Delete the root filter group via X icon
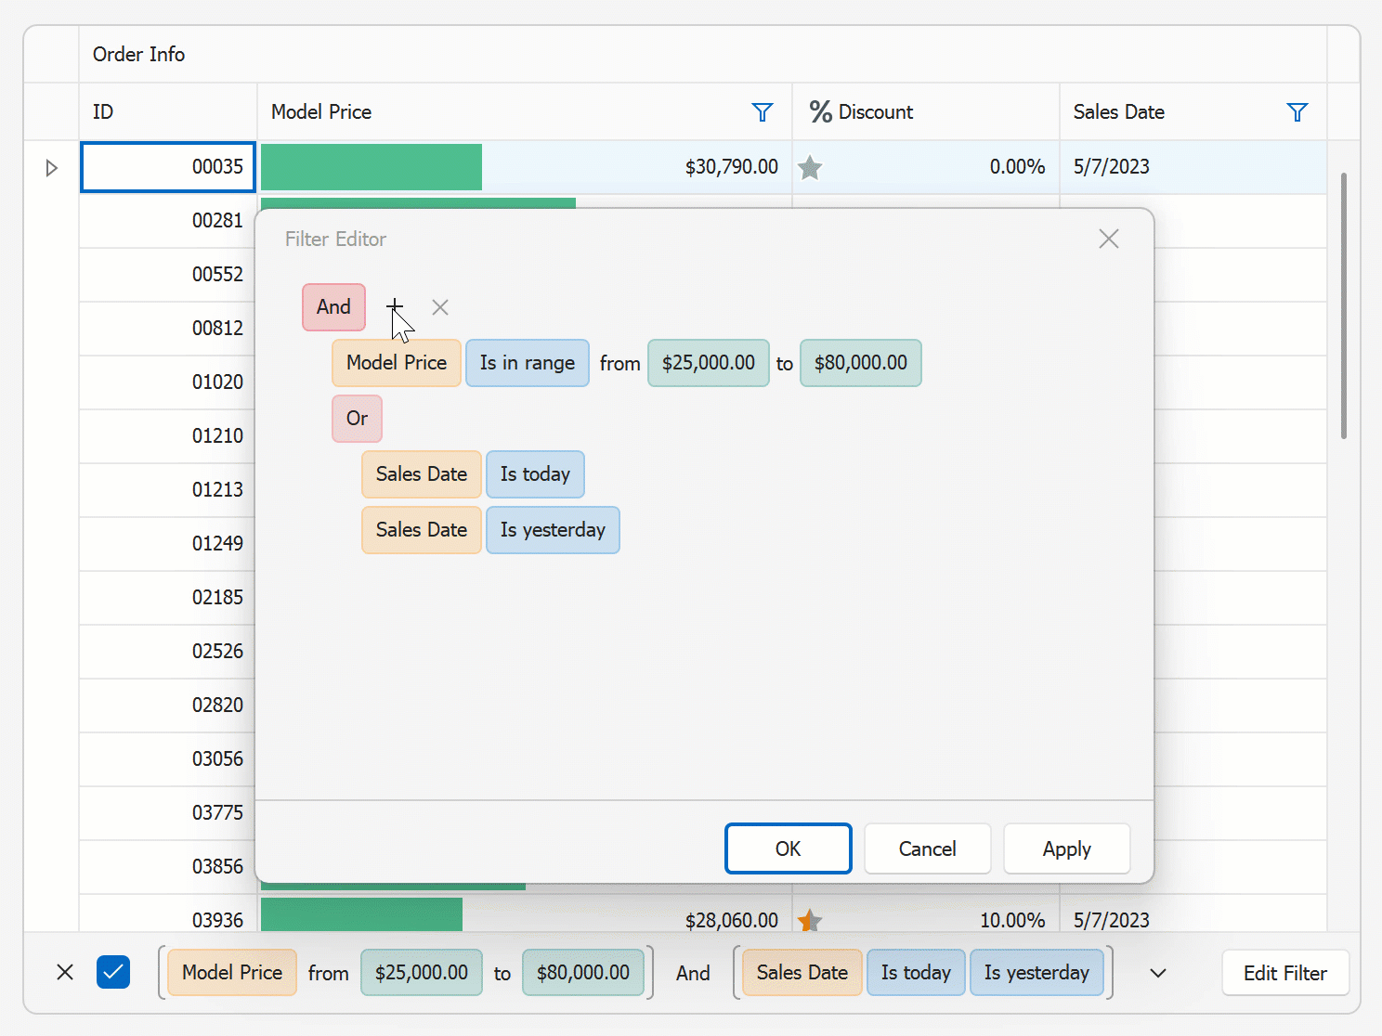The height and width of the screenshot is (1036, 1382). point(439,306)
